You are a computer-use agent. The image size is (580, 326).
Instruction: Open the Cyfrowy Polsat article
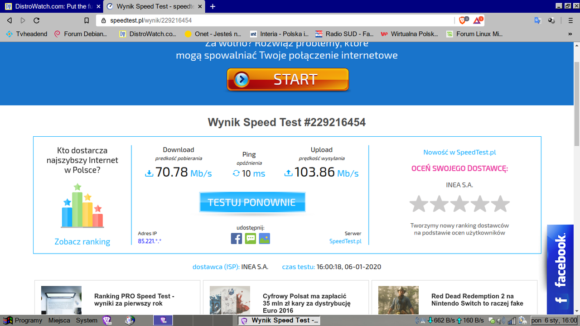pyautogui.click(x=306, y=303)
